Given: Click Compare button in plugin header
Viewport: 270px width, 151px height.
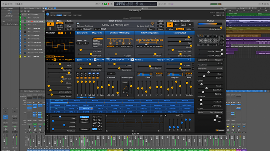Looking at the screenshot, I should coord(59,15).
